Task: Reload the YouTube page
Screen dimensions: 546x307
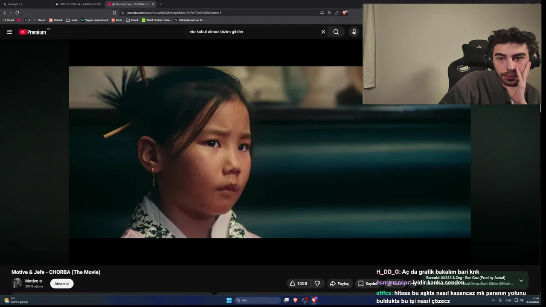Action: click(17, 13)
